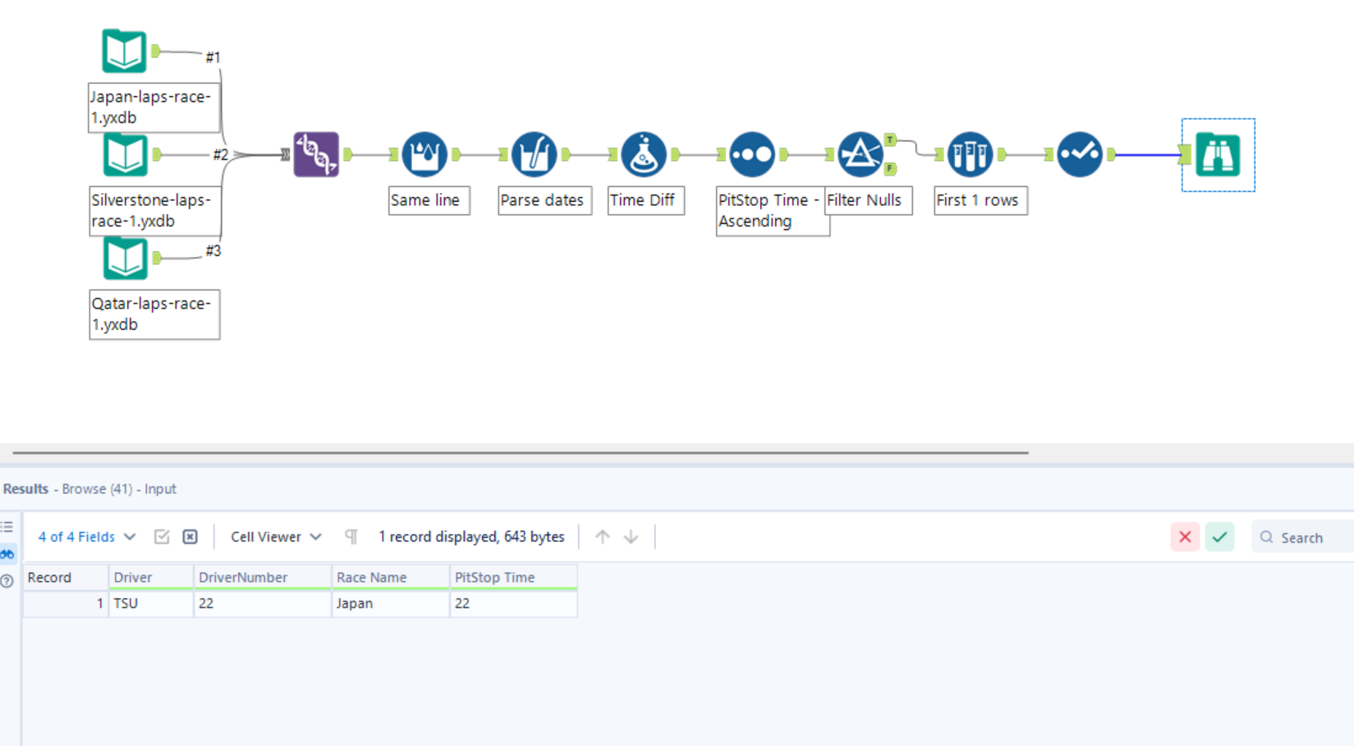This screenshot has width=1354, height=746.
Task: Click the red X error filter button
Action: tap(1185, 536)
